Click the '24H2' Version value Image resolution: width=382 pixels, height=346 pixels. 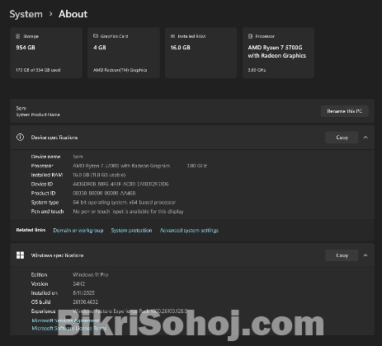(79, 283)
